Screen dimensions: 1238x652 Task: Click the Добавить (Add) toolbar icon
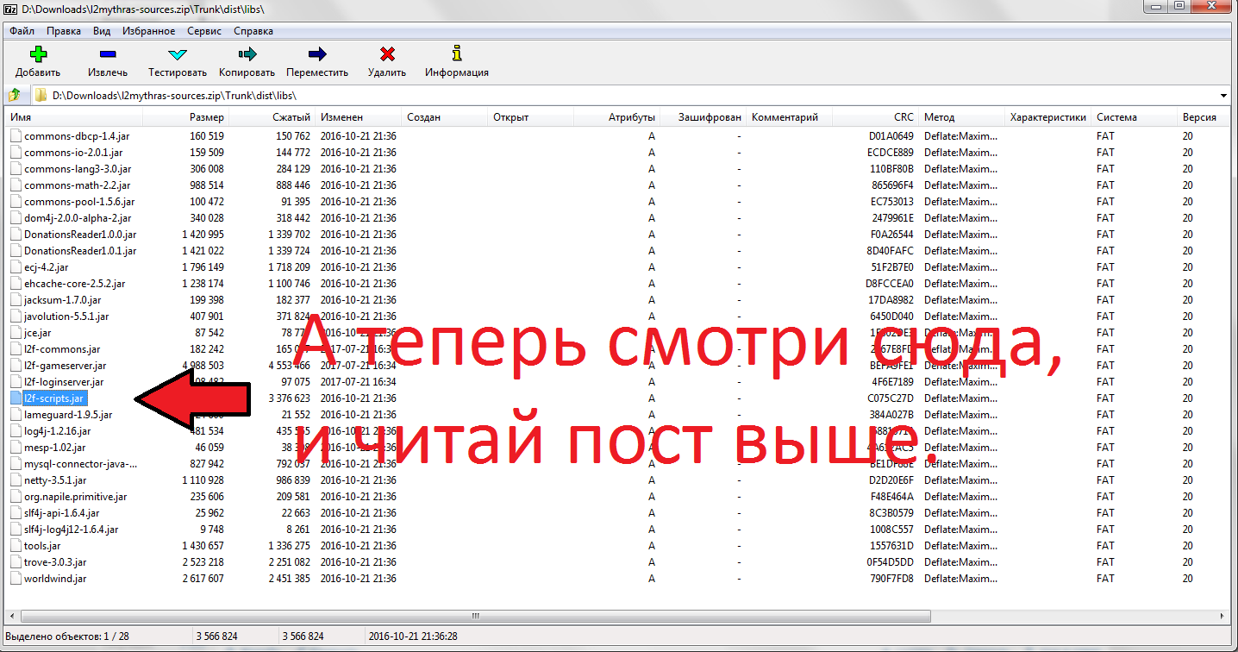(38, 54)
